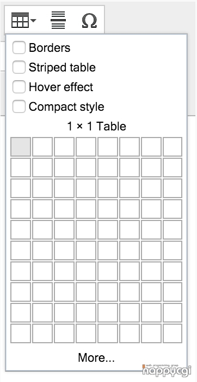Image resolution: width=197 pixels, height=382 pixels.
Task: Click the 1 × 1 Table size caption
Action: point(96,127)
